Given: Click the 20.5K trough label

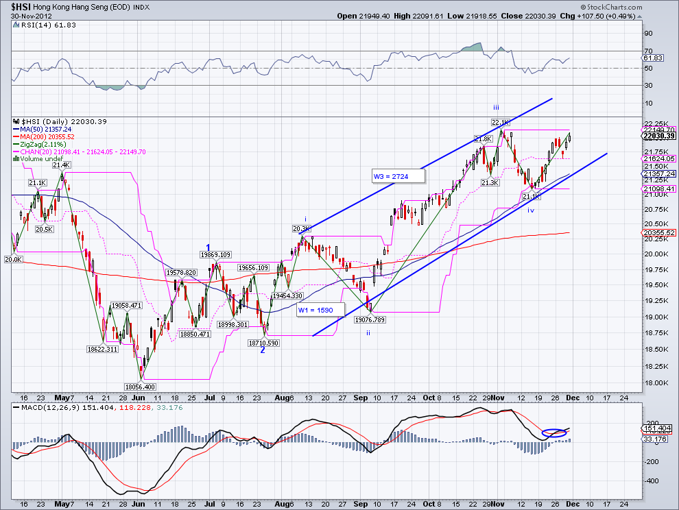Looking at the screenshot, I should 45,230.
